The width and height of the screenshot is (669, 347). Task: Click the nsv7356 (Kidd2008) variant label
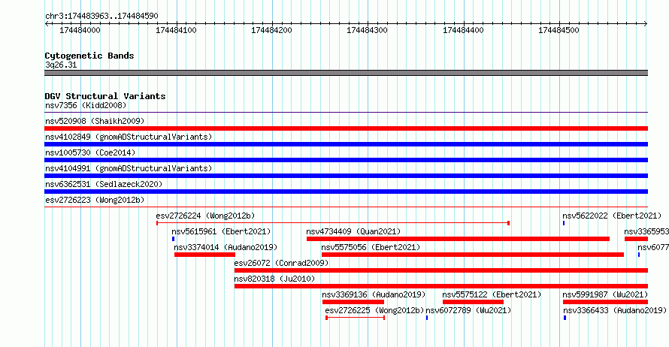tap(86, 105)
